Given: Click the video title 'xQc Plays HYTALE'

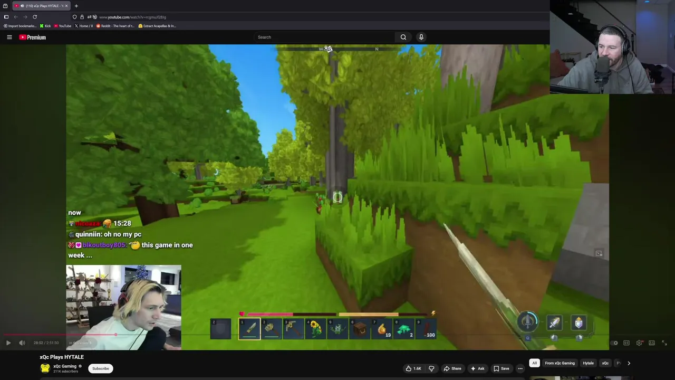Looking at the screenshot, I should 62,357.
